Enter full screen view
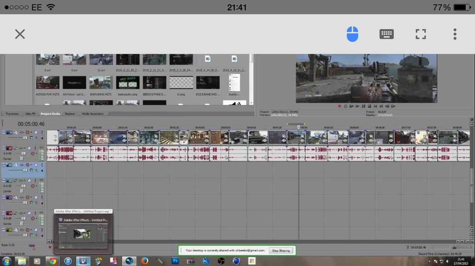Screen dimensions: 475x266 tap(421, 34)
